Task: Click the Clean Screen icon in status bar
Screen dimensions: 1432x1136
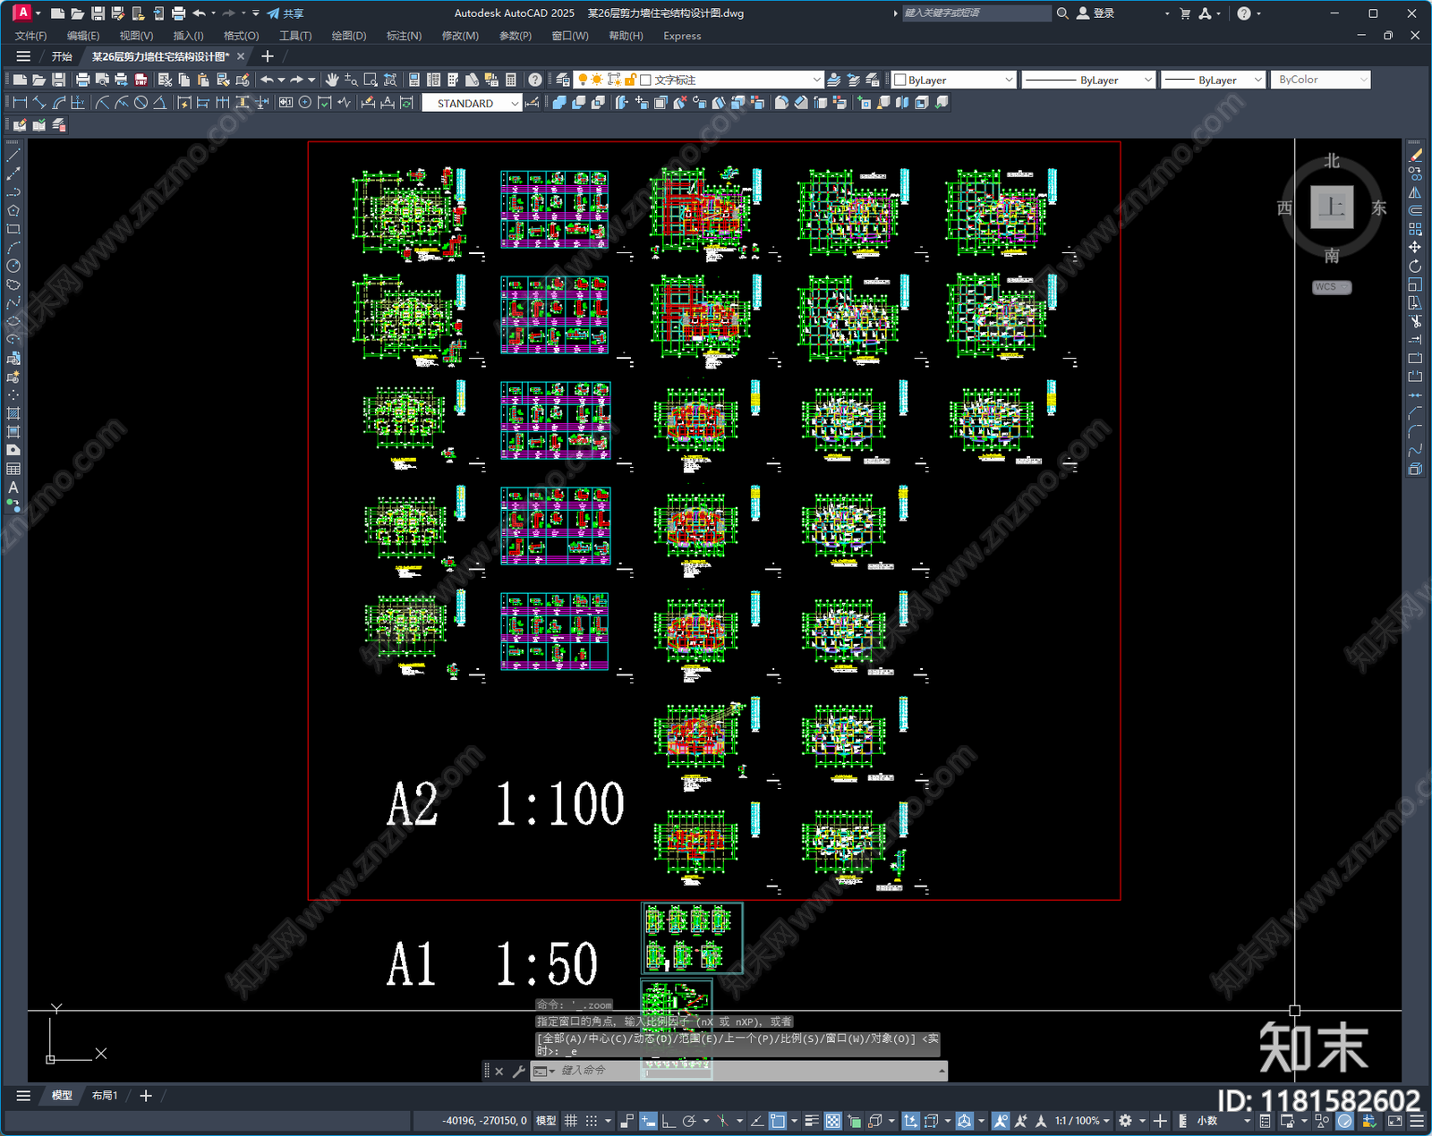Action: [x=1394, y=1121]
